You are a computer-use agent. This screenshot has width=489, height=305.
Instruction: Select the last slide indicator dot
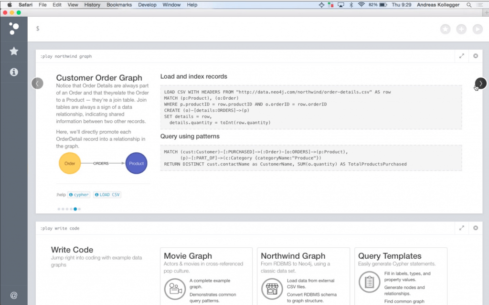[x=79, y=209]
